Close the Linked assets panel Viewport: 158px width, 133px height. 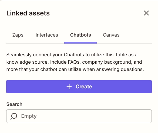point(146,13)
